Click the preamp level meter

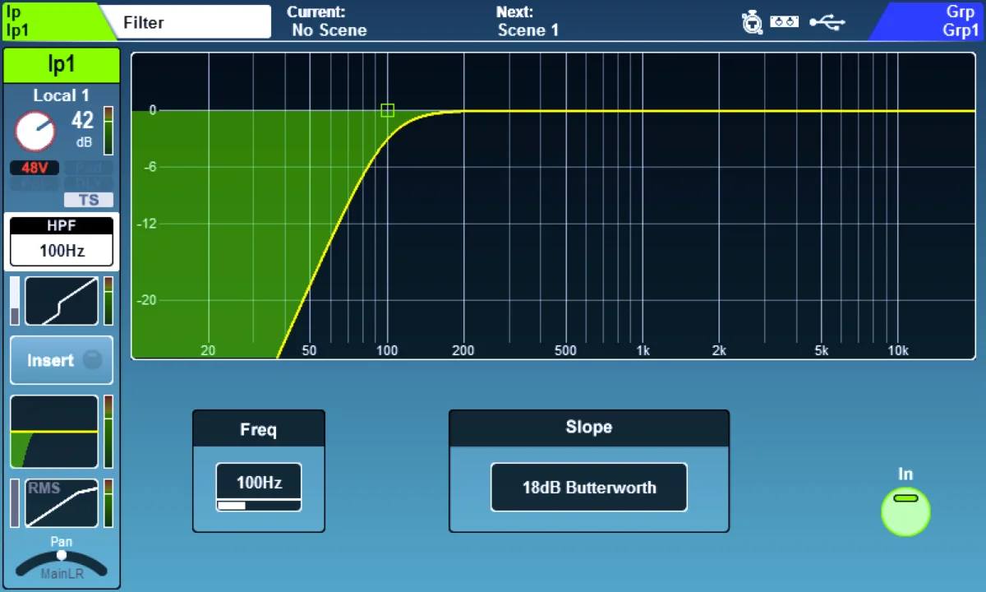coord(108,131)
